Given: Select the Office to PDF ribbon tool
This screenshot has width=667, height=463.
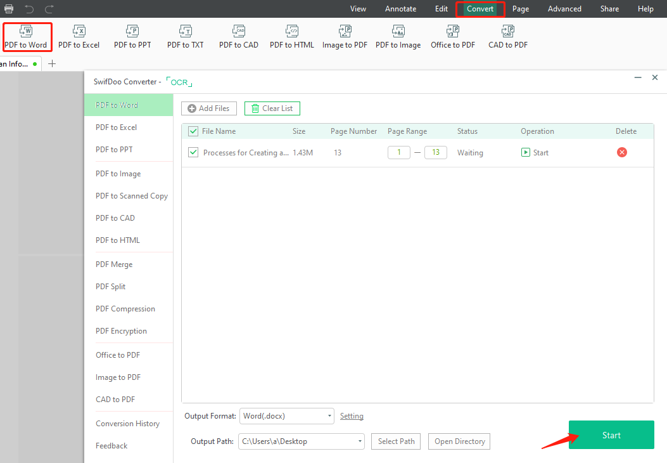Looking at the screenshot, I should pos(453,37).
